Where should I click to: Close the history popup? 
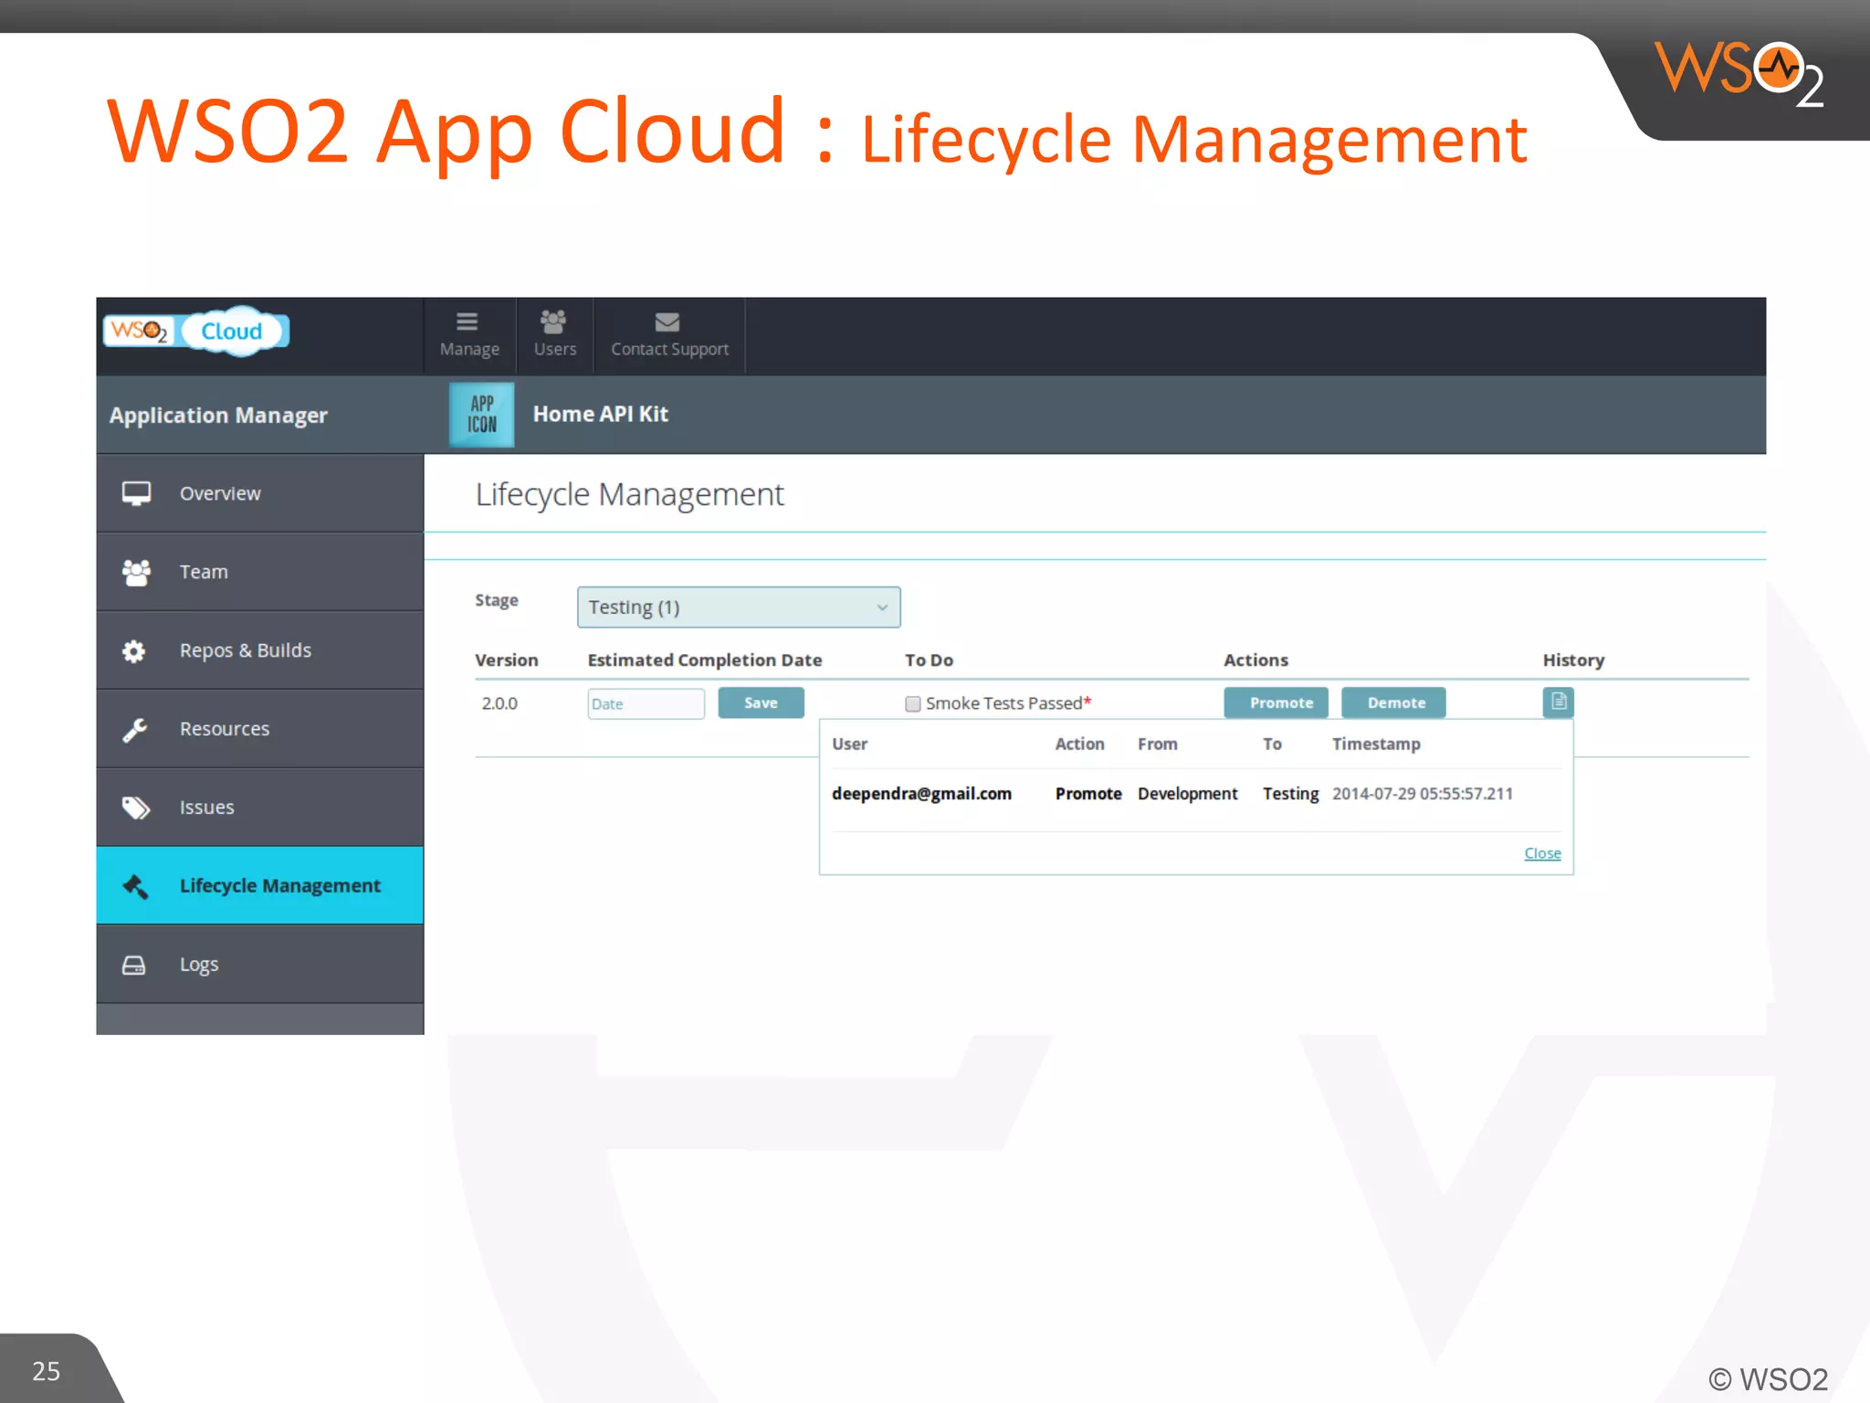pos(1542,853)
